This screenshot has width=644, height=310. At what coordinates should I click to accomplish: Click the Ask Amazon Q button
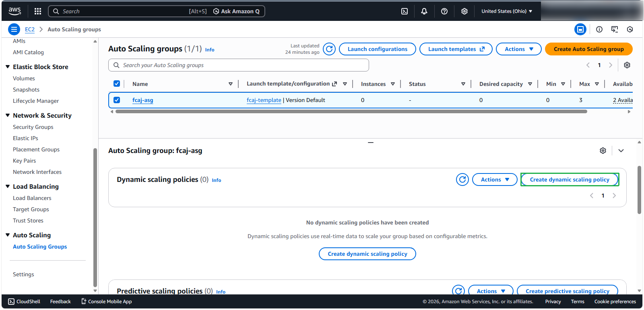pos(236,11)
